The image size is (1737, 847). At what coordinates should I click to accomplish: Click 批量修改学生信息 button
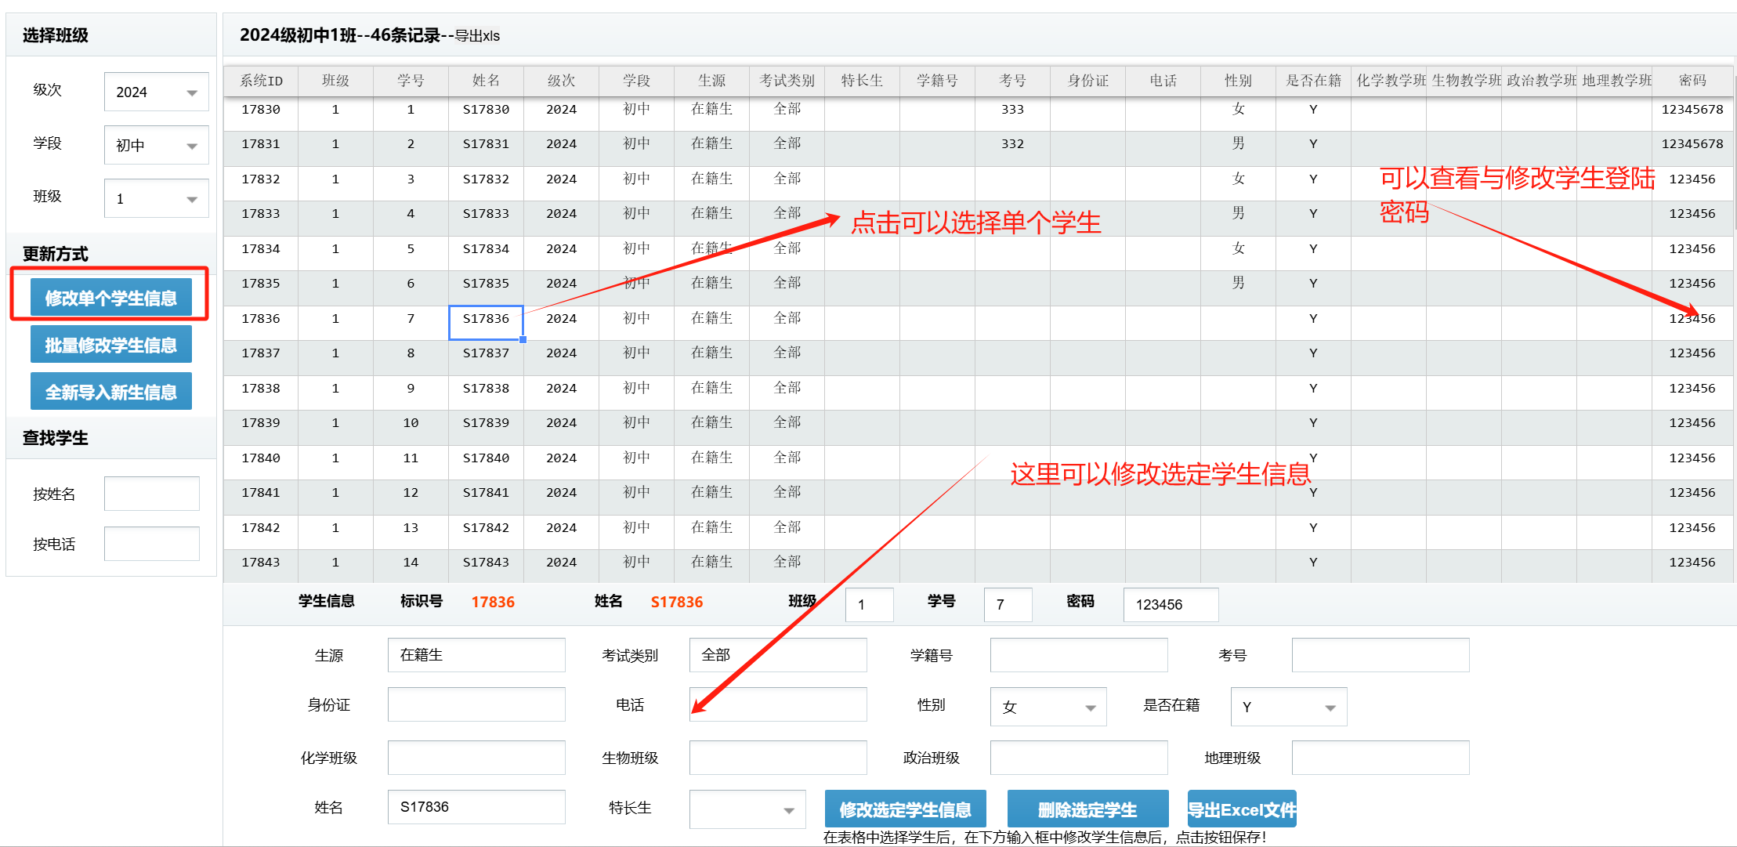point(110,345)
